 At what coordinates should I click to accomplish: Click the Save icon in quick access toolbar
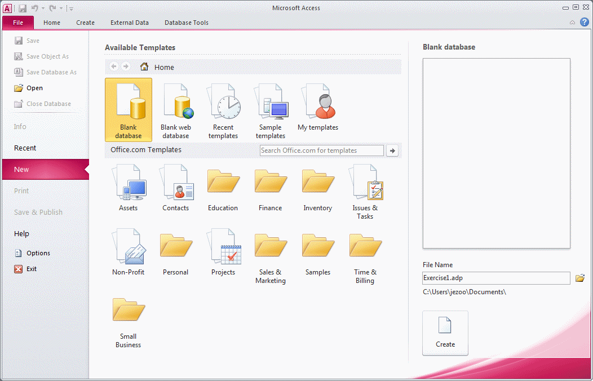pos(23,8)
